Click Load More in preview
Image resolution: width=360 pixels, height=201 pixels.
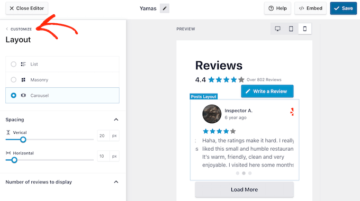coord(244,189)
